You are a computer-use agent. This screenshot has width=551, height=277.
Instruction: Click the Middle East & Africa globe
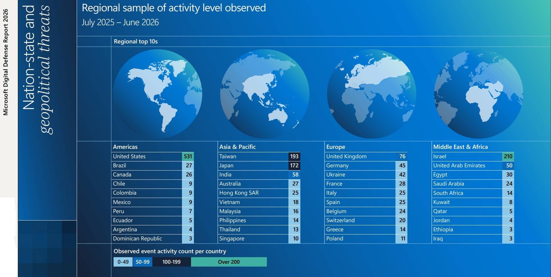(478, 94)
